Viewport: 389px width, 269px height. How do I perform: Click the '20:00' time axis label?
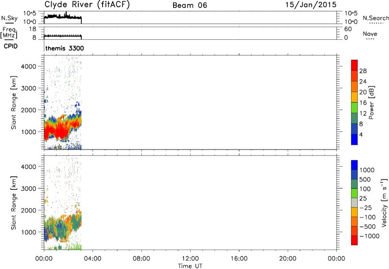point(287,259)
